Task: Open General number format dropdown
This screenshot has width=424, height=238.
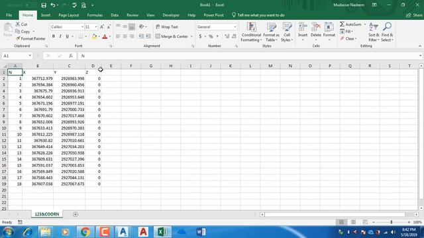Action: point(235,27)
